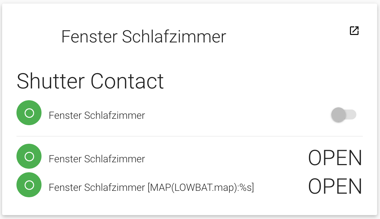Screen dimensions: 380x219
Task: Click the word Contact in the group heading
Action: click(127, 81)
